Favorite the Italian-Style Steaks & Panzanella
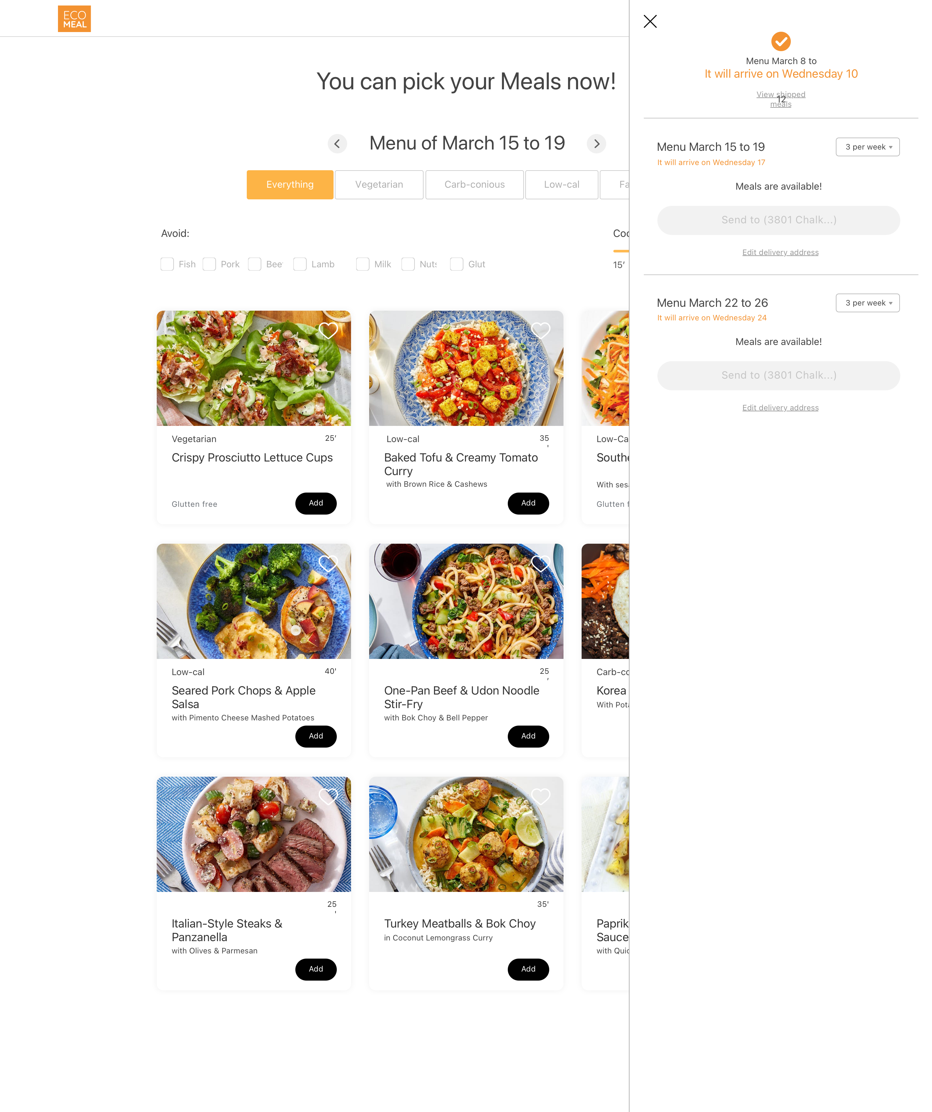The image size is (932, 1112). [x=328, y=796]
